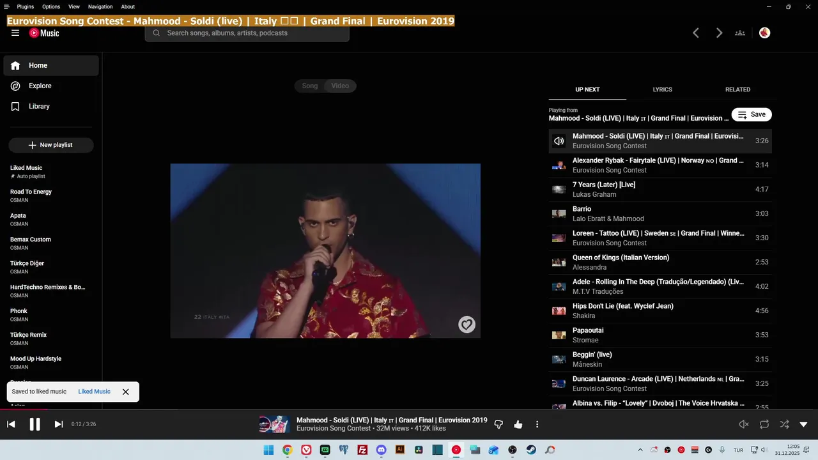The image size is (818, 460).
Task: Open the Mood Up Hardstyle playlist
Action: pos(51,362)
